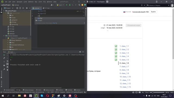Collapse External Libraries node
174x98 pixels.
click(x=4, y=36)
